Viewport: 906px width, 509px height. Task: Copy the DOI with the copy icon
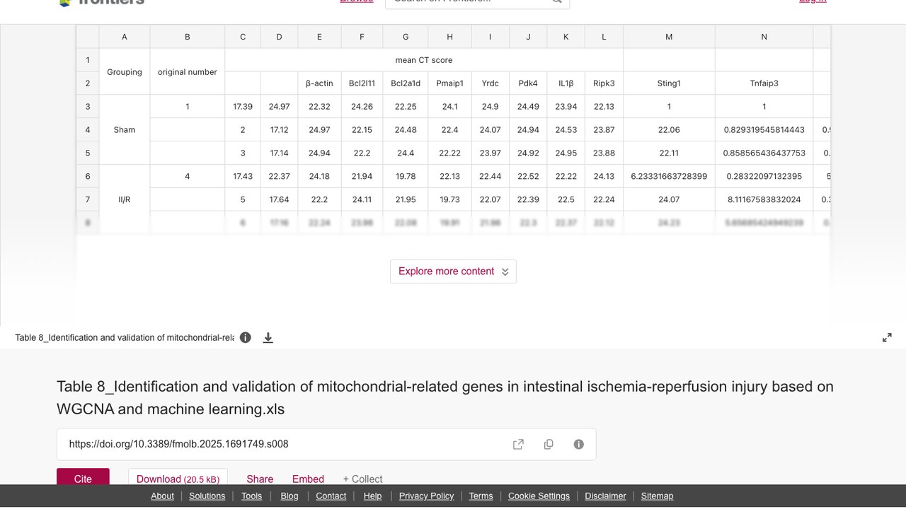tap(549, 444)
